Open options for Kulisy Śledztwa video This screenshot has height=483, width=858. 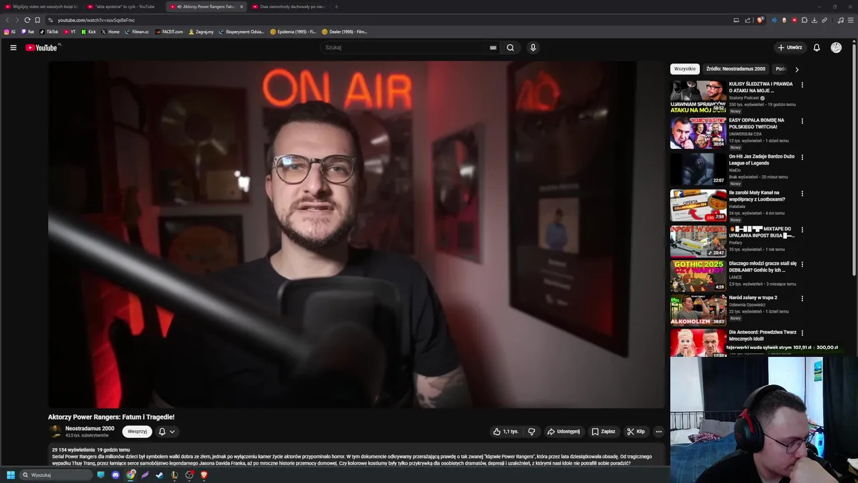pos(802,85)
